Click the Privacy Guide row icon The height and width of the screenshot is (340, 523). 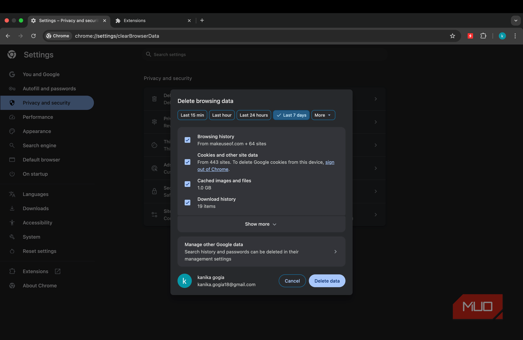pos(154,122)
